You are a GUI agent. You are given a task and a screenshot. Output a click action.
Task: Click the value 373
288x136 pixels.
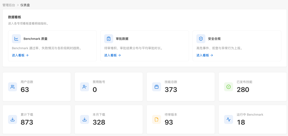pos(171,90)
